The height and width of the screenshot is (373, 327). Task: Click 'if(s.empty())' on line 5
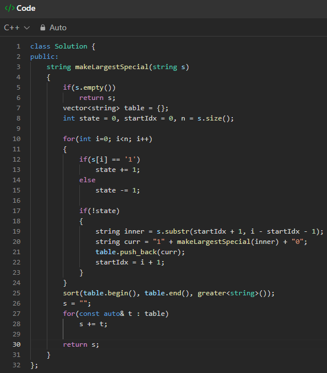tap(89, 87)
